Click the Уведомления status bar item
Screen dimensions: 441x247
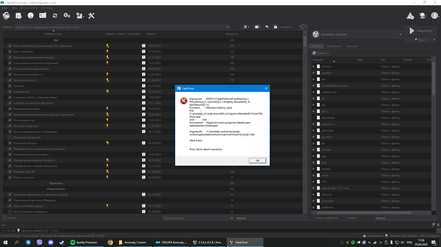click(x=373, y=236)
